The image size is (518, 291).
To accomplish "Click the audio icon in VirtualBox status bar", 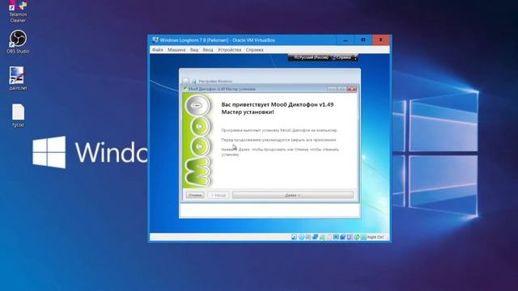I will [308, 237].
